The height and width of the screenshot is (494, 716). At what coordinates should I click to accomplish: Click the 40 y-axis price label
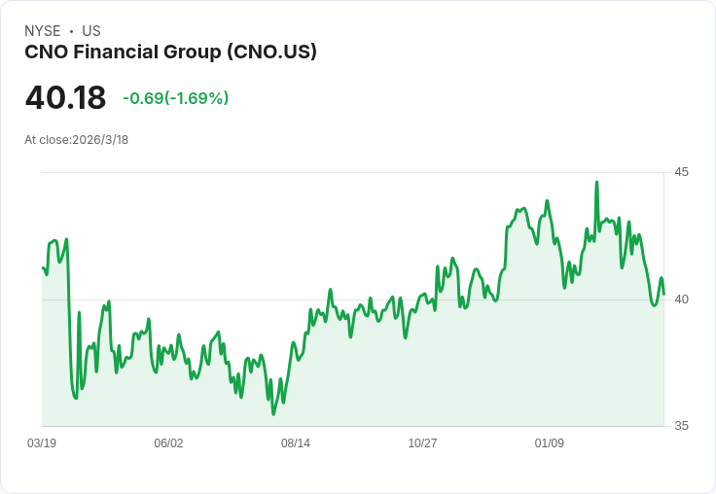click(x=681, y=299)
